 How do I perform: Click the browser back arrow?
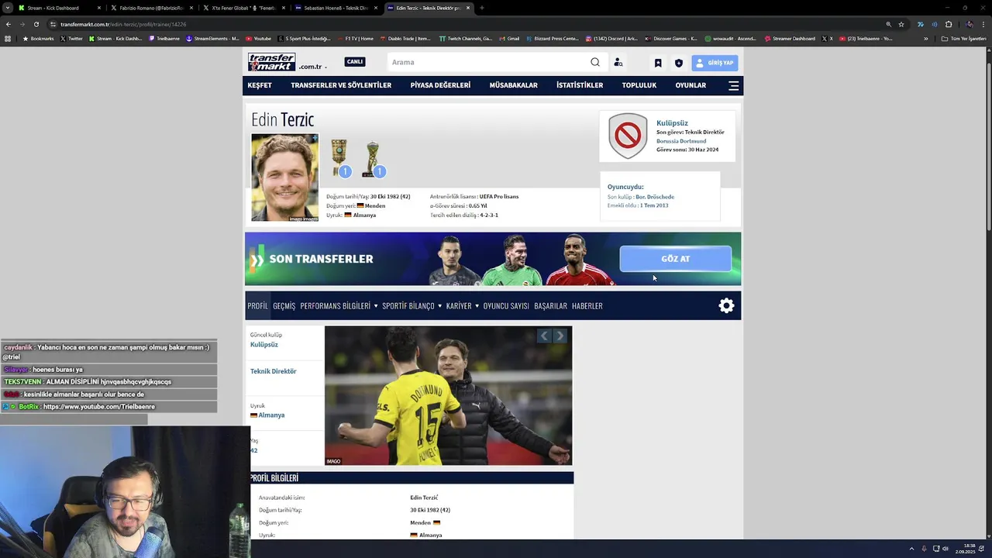(9, 24)
